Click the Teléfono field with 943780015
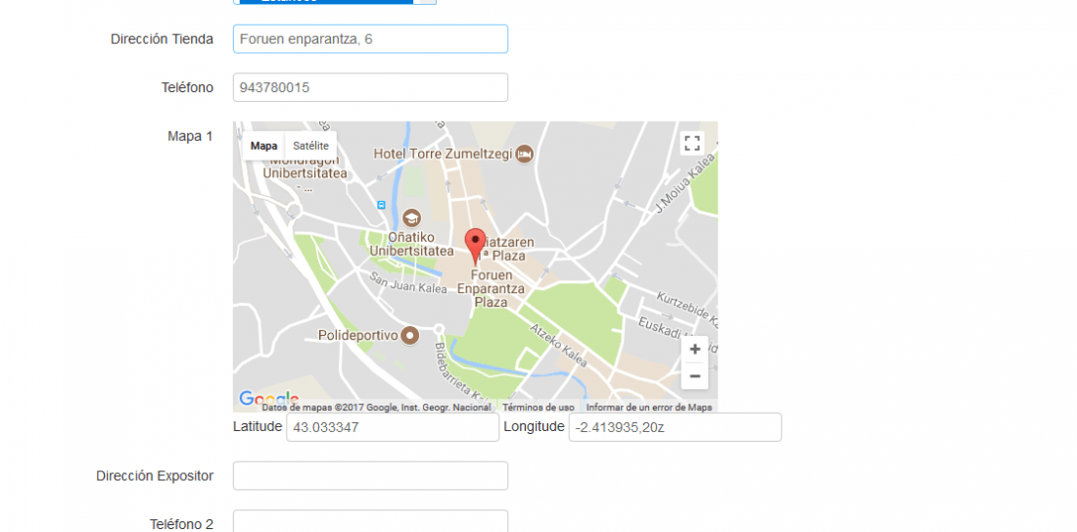Screen dimensions: 1077x532 [370, 87]
